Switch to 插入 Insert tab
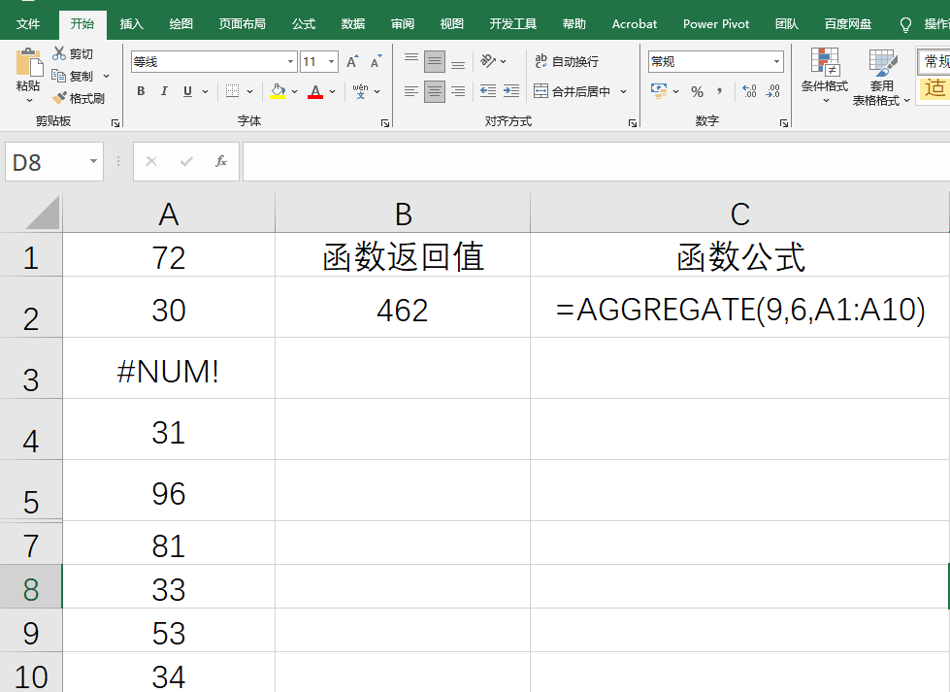The height and width of the screenshot is (692, 950). (131, 24)
